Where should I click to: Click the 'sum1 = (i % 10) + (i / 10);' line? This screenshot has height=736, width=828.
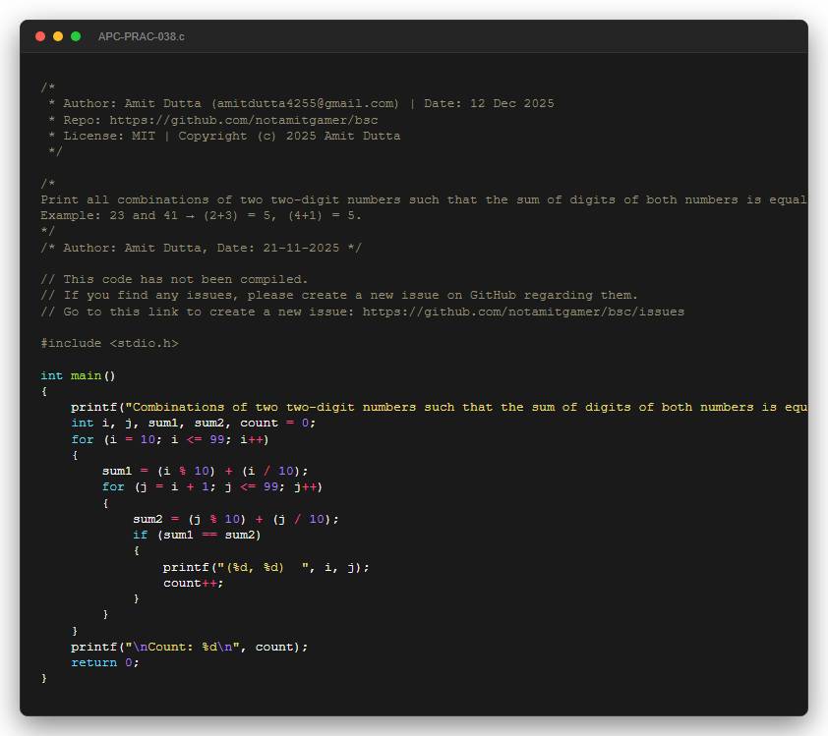tap(205, 471)
